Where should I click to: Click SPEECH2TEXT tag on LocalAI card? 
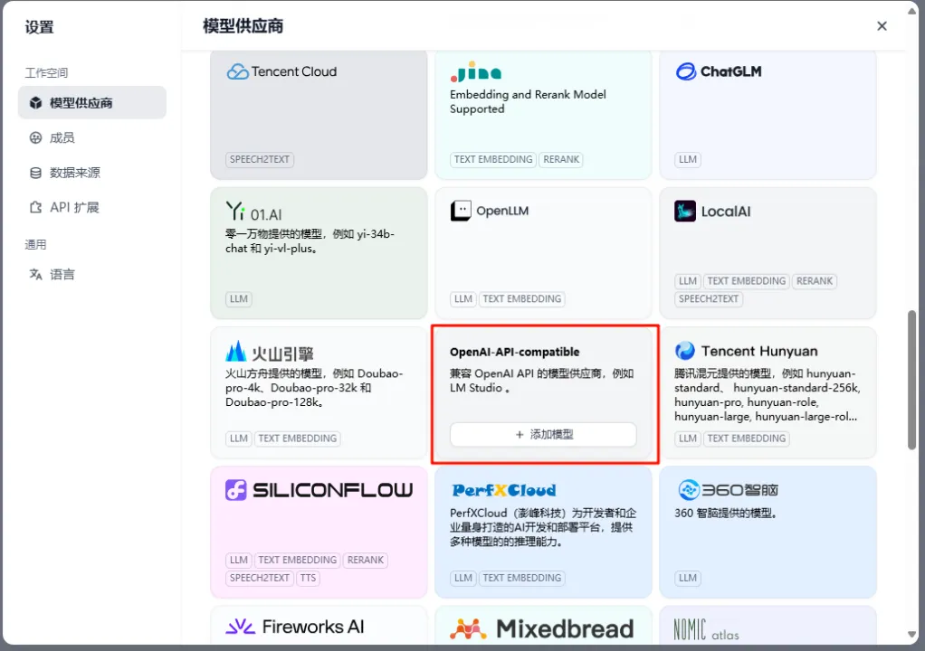pyautogui.click(x=709, y=298)
